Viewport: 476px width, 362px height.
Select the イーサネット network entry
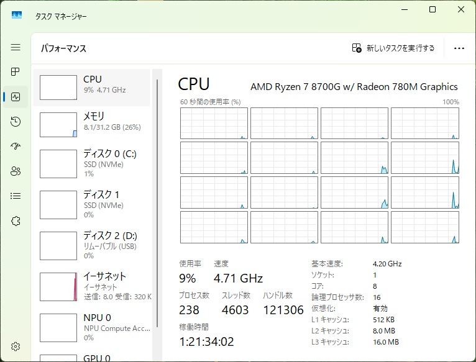[92, 286]
